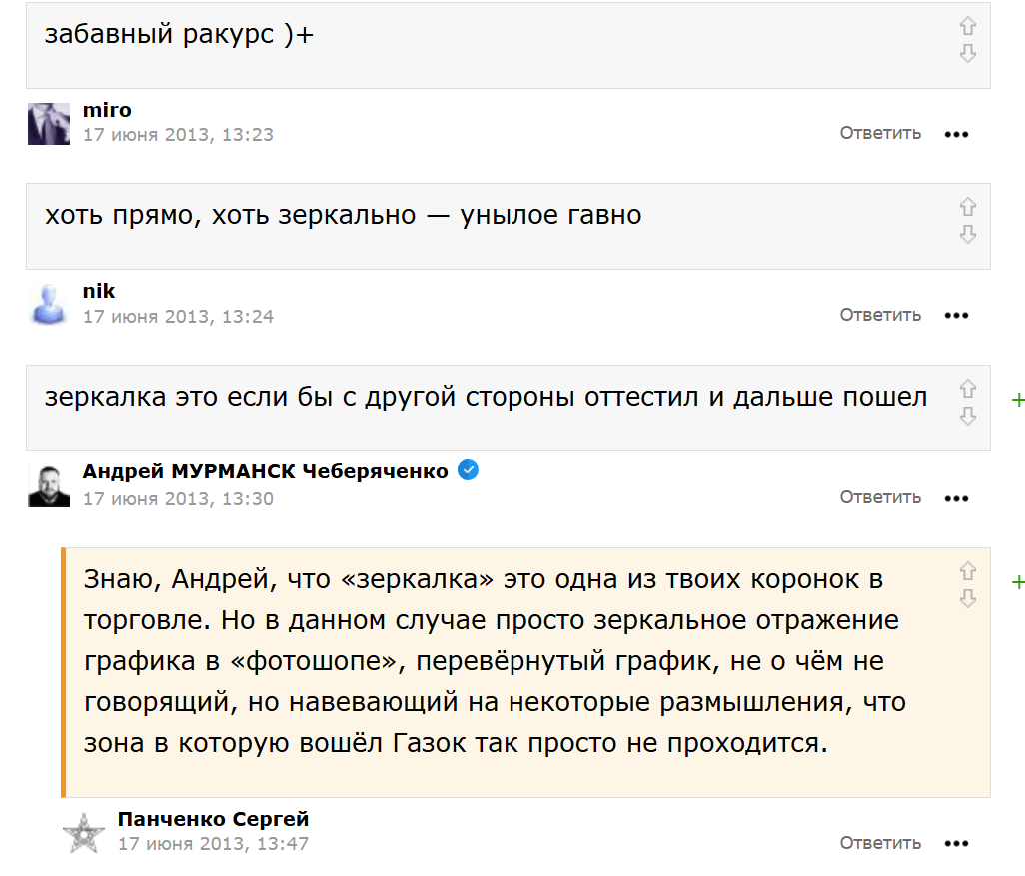The width and height of the screenshot is (1025, 876).
Task: Downvote the "зеркалка это если бы" comment
Action: (x=967, y=416)
